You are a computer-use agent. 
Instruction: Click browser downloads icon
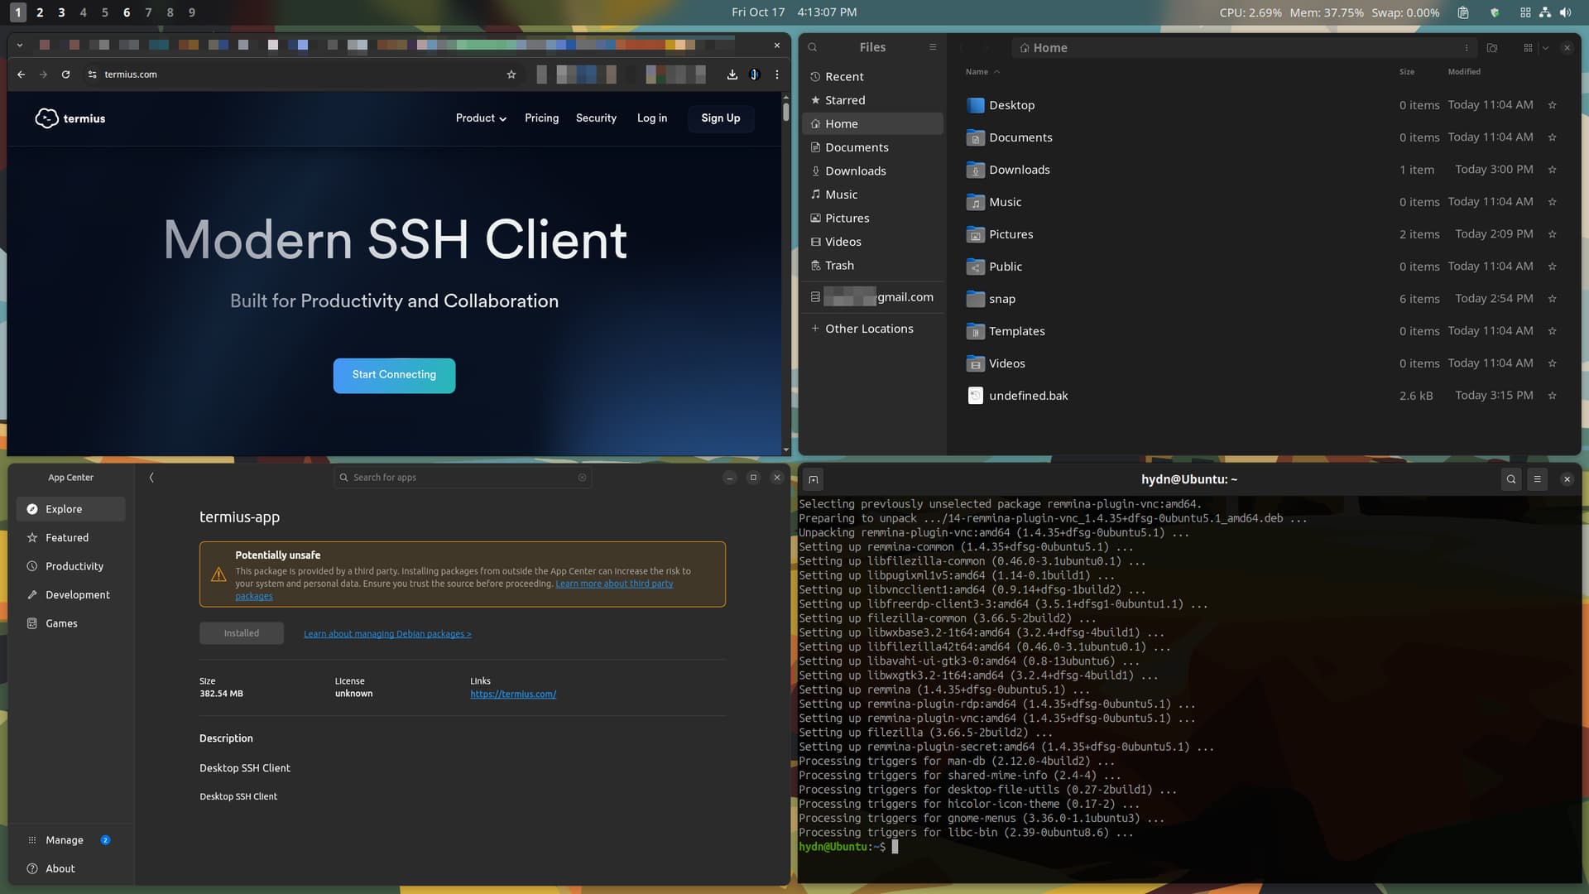[x=732, y=74]
